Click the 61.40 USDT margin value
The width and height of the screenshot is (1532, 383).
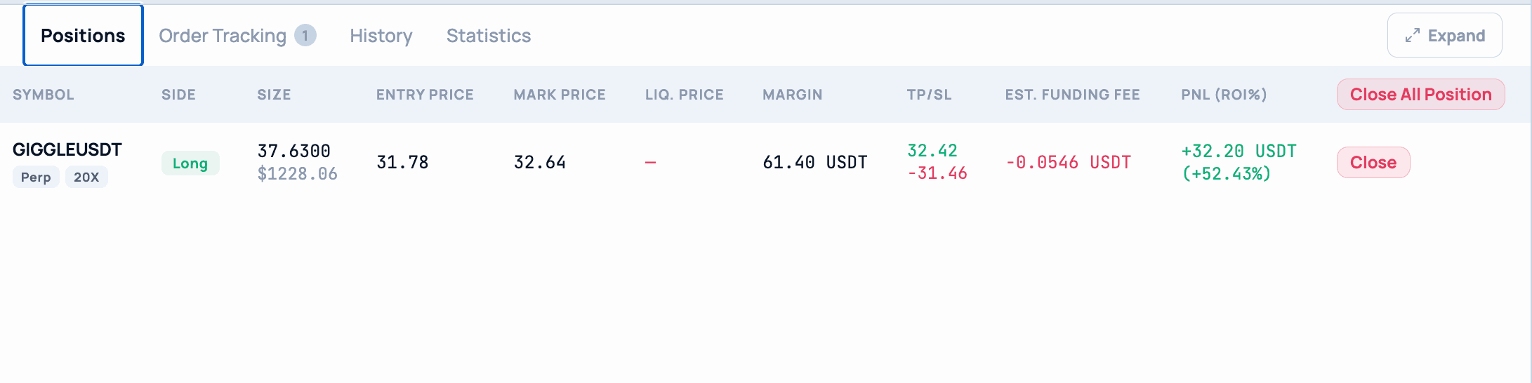coord(815,163)
